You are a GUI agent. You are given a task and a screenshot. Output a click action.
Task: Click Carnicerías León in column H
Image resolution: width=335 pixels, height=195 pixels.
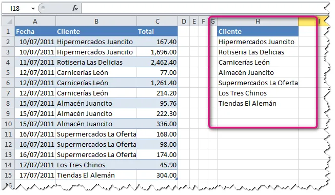pyautogui.click(x=258, y=62)
